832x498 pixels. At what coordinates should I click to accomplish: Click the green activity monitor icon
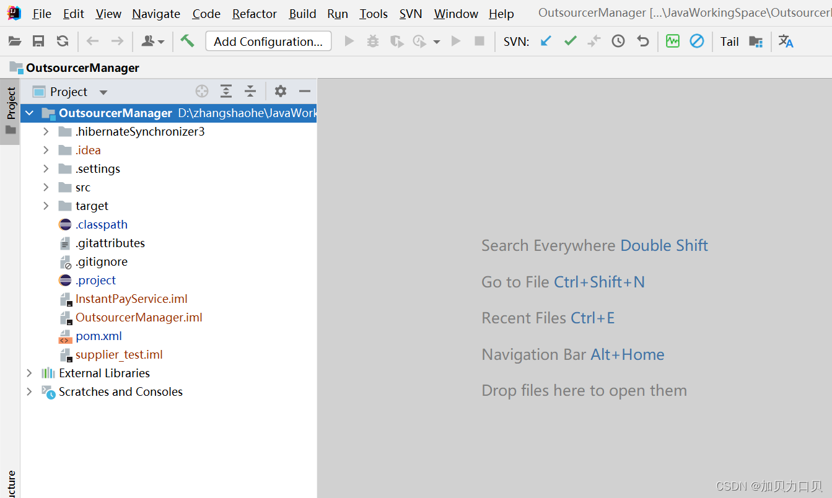[673, 41]
